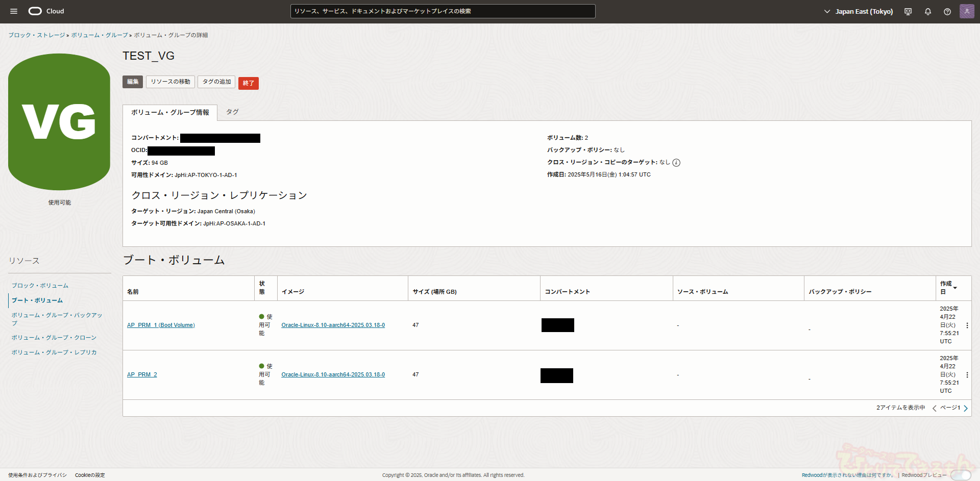980x481 pixels.
Task: Open the AP_PRM_2 boot volume link
Action: (x=142, y=375)
